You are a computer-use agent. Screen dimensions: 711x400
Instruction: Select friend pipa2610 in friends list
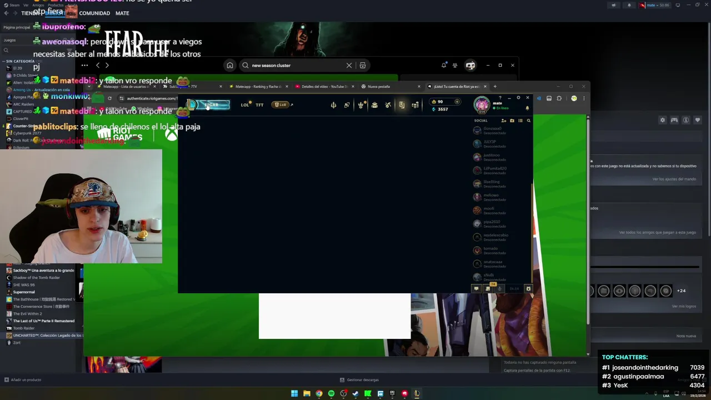pyautogui.click(x=502, y=224)
